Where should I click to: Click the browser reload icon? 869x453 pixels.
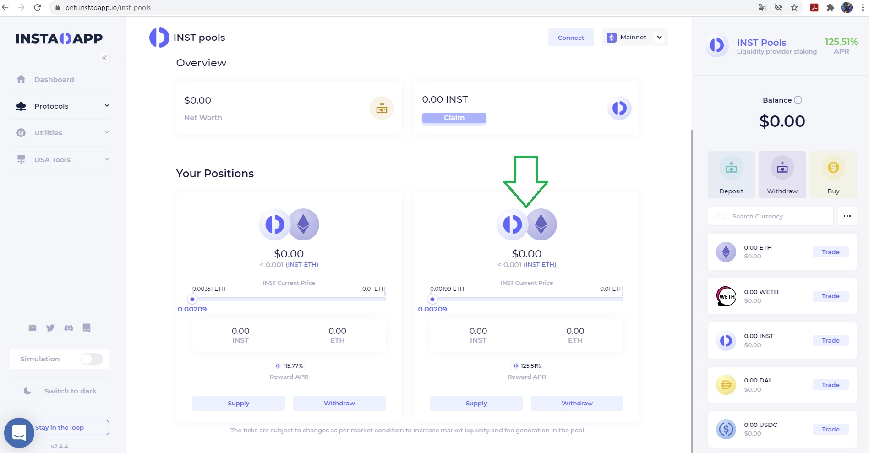click(x=38, y=7)
